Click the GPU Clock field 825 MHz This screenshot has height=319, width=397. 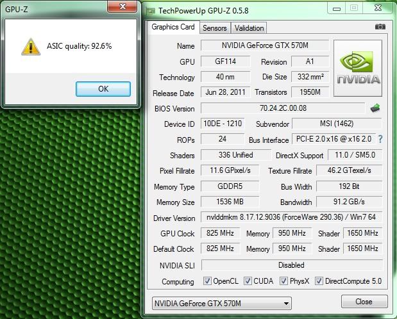coord(220,233)
